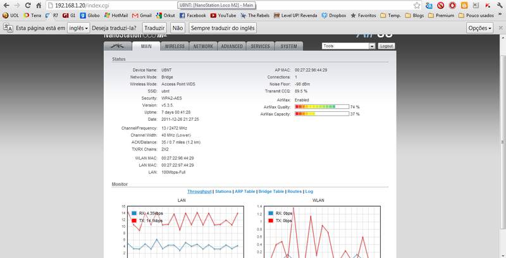Open the G1 bookmark
The width and height of the screenshot is (506, 258).
pyautogui.click(x=69, y=15)
